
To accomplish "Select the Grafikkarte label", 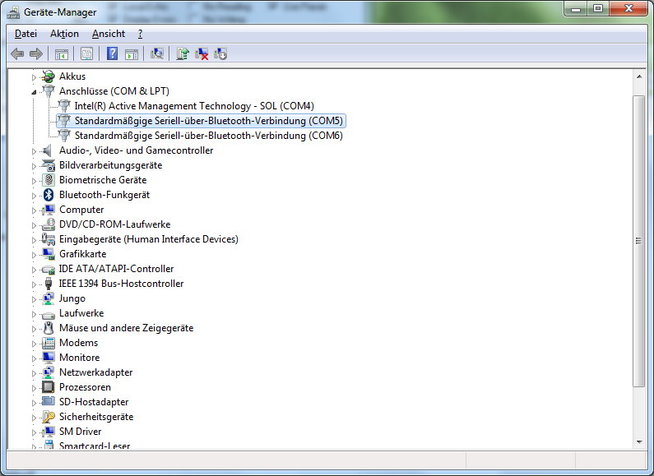I will point(82,254).
